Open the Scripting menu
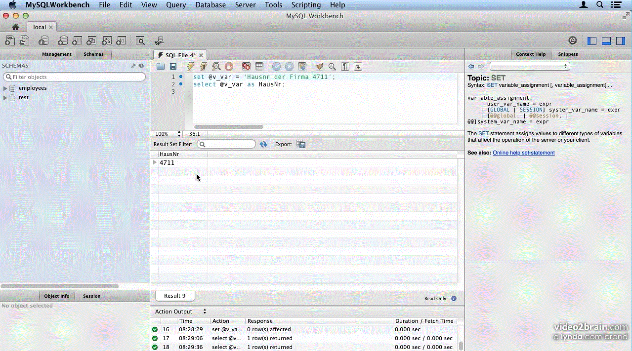 pos(306,5)
